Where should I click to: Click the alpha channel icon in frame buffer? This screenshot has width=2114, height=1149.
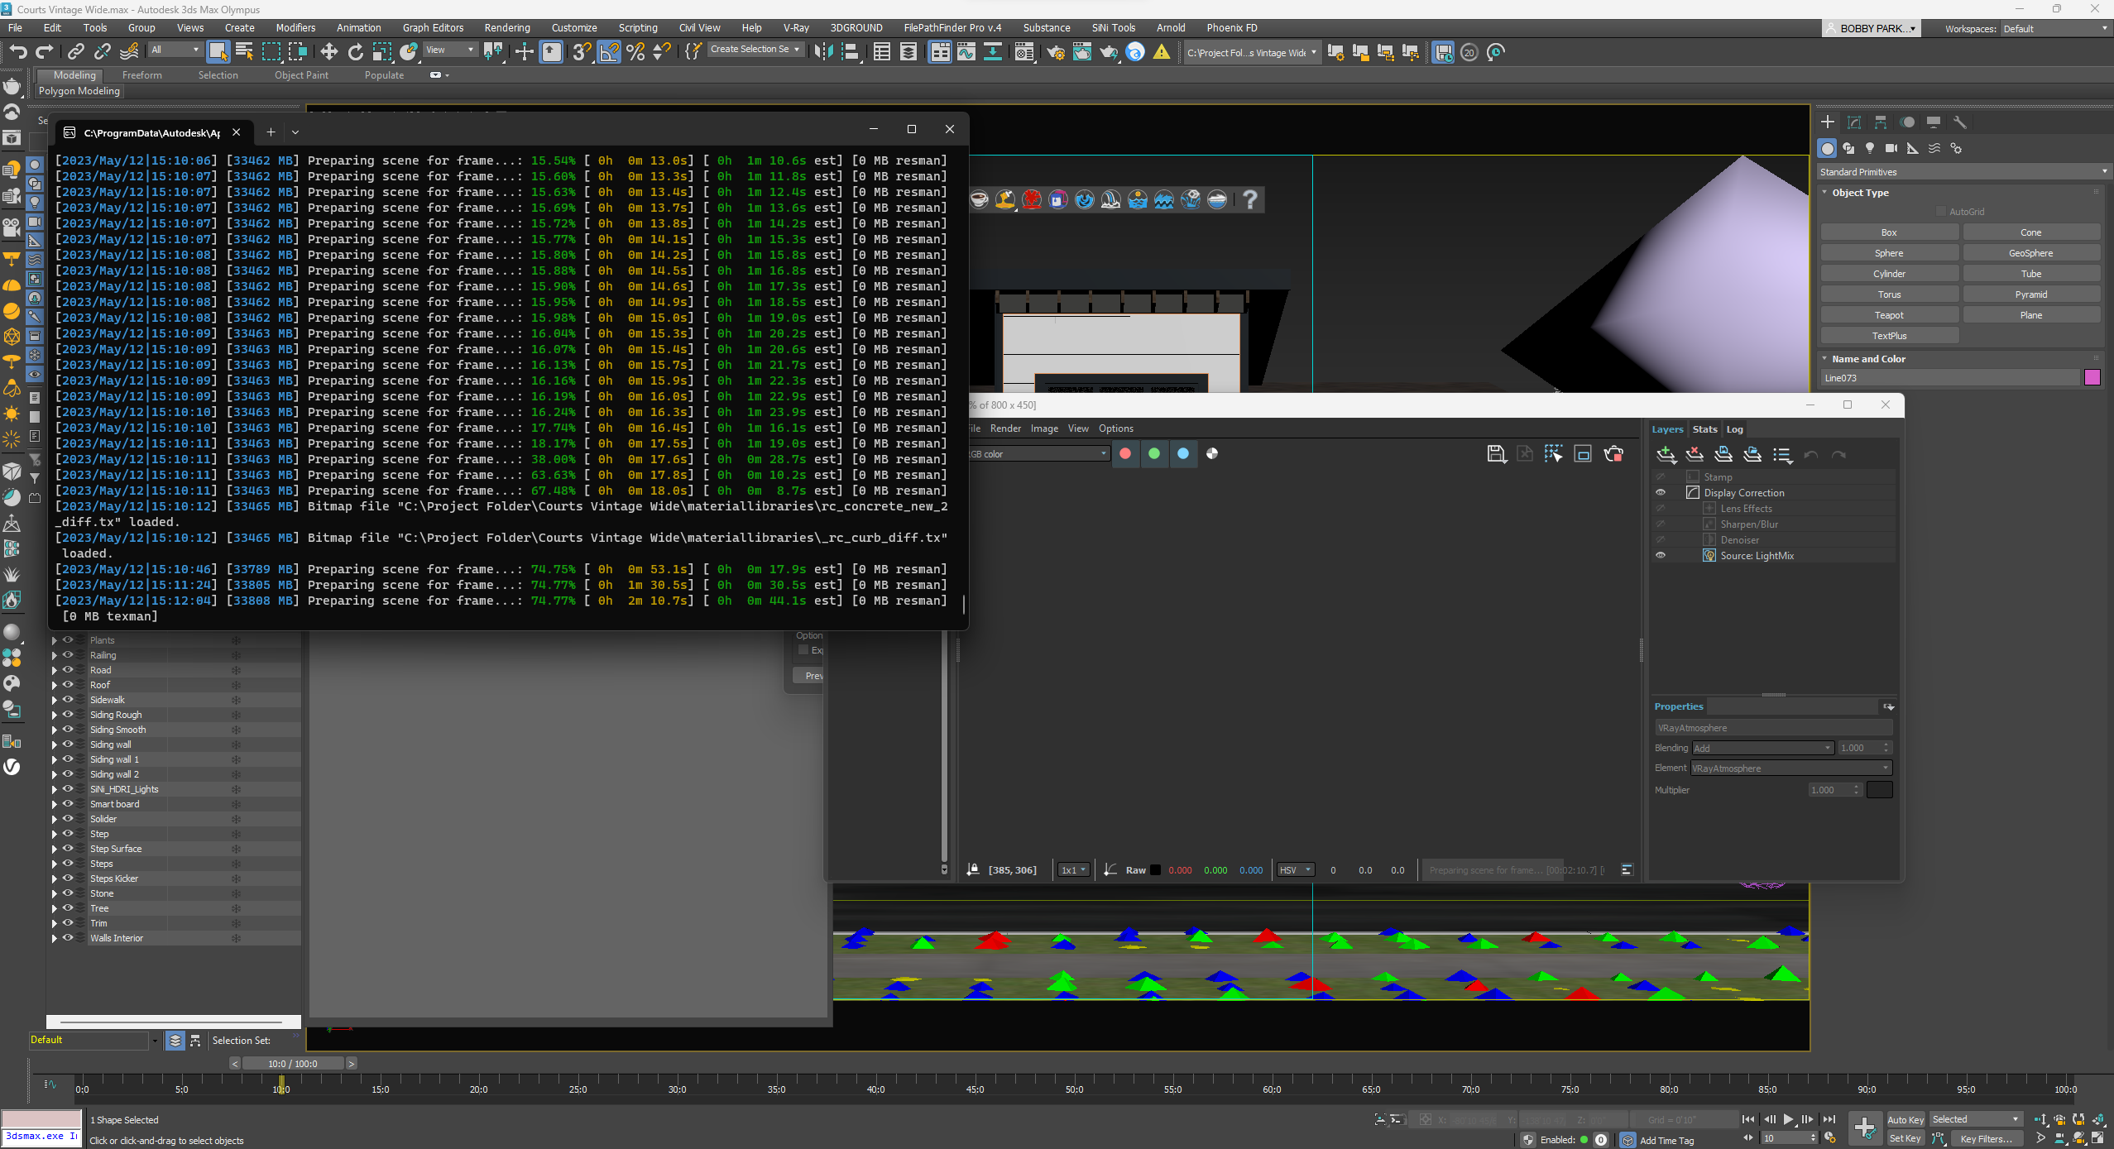click(x=1212, y=453)
